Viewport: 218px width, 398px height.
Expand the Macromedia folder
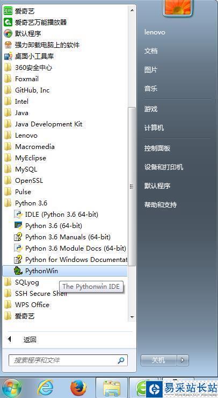[x=30, y=147]
